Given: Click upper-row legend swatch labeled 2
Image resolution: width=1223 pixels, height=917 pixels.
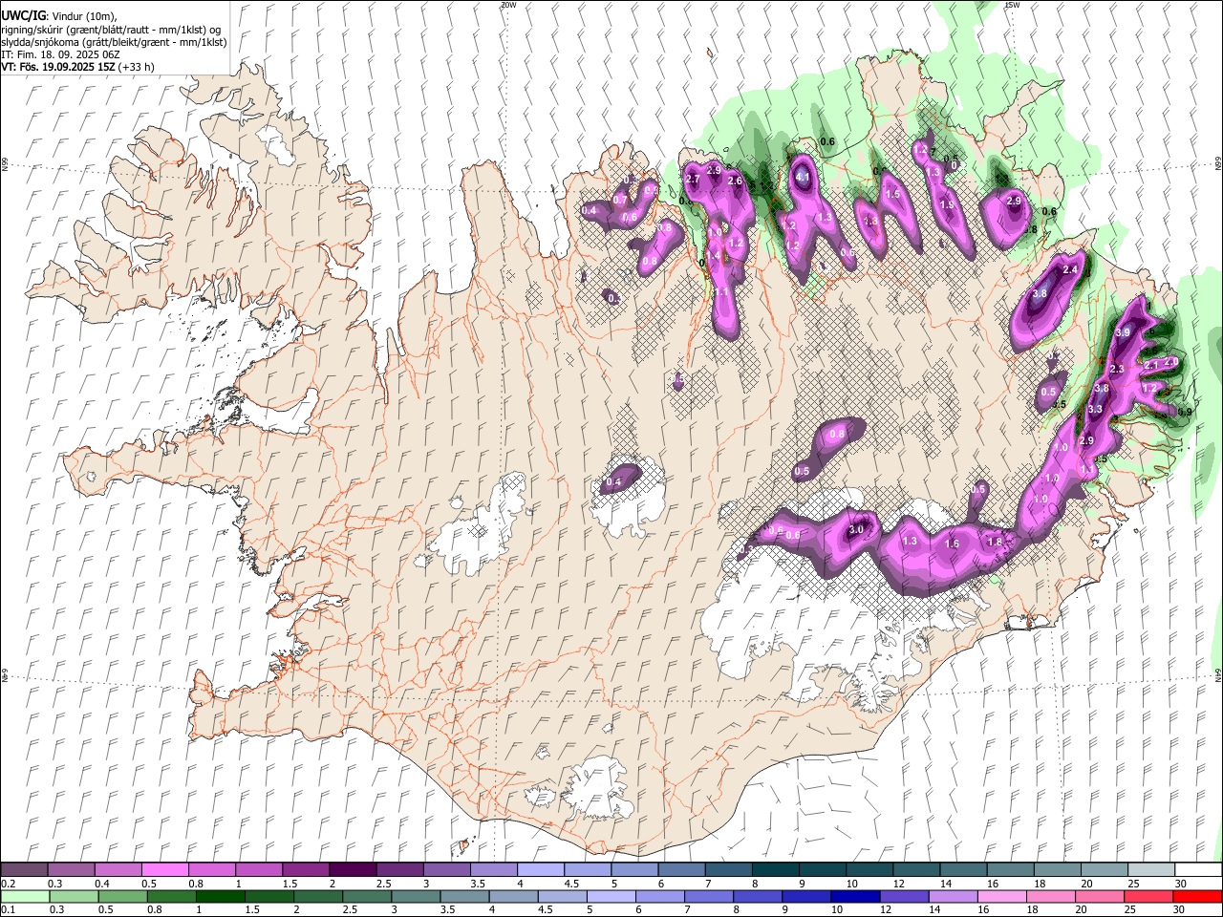Looking at the screenshot, I should click(x=352, y=870).
